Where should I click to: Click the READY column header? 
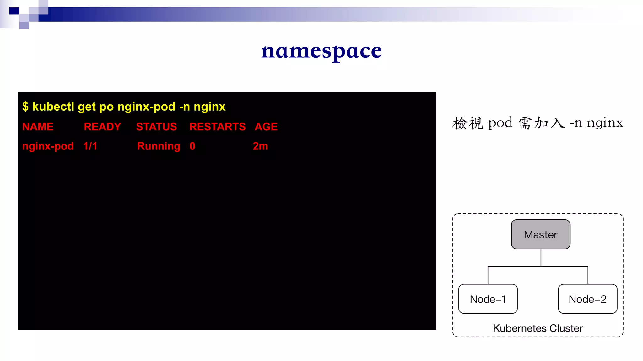point(102,127)
